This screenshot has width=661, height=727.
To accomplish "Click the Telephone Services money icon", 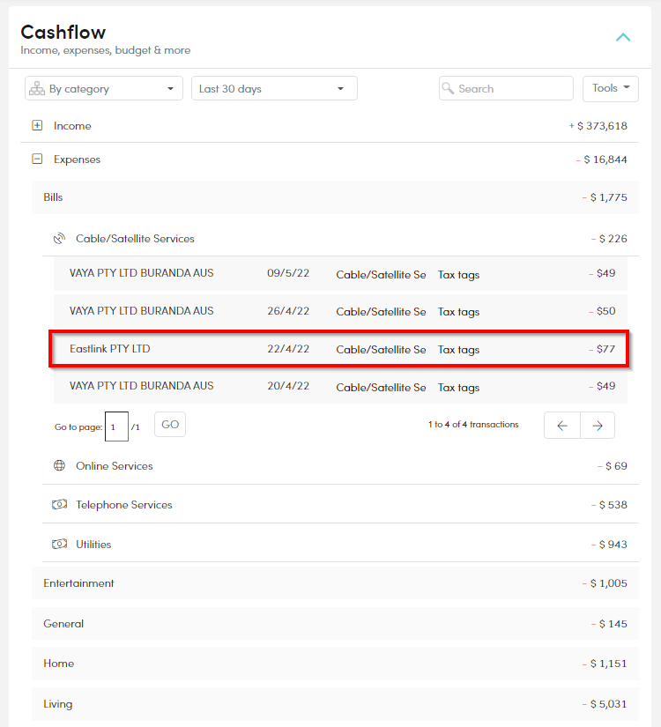I will [59, 504].
